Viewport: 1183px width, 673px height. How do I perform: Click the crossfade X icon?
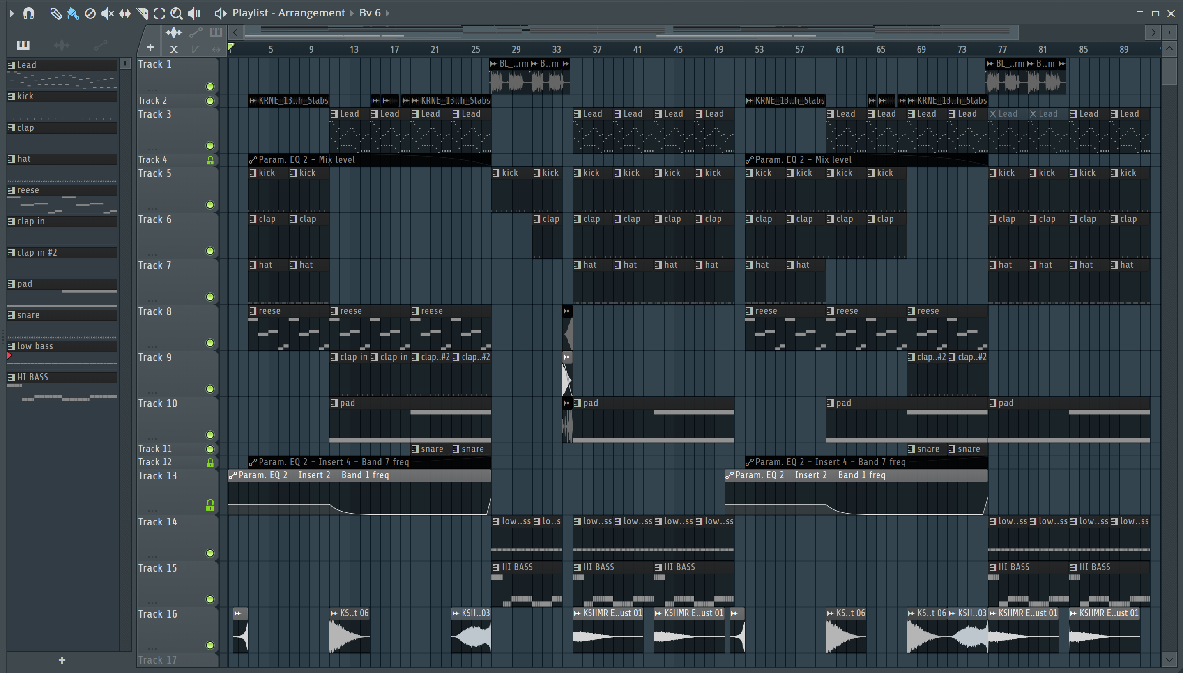tap(174, 49)
